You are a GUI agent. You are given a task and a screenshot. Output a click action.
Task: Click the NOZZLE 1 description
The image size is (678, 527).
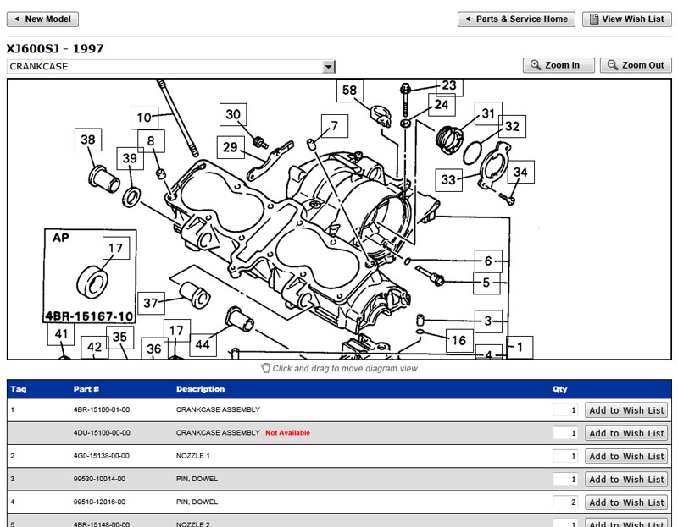point(193,456)
